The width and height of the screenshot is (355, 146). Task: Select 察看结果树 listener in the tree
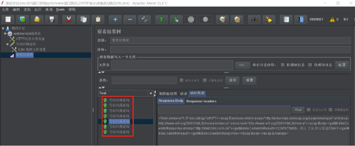click(25, 55)
